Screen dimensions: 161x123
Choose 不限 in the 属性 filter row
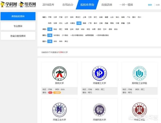(x=50, y=35)
